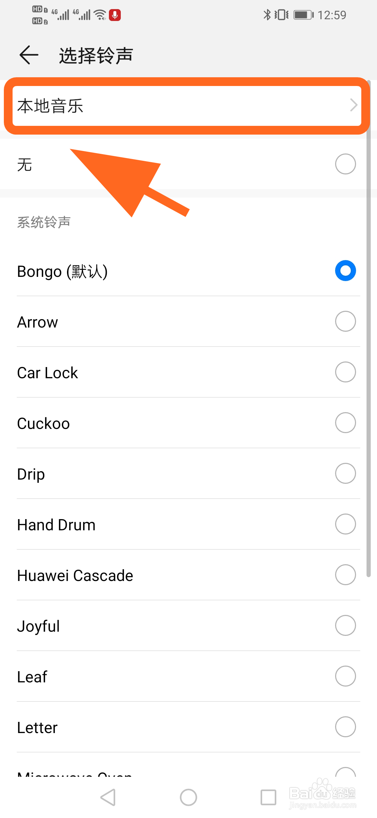Screen dimensions: 377x818
Task: Tap the recent apps square icon
Action: (268, 797)
